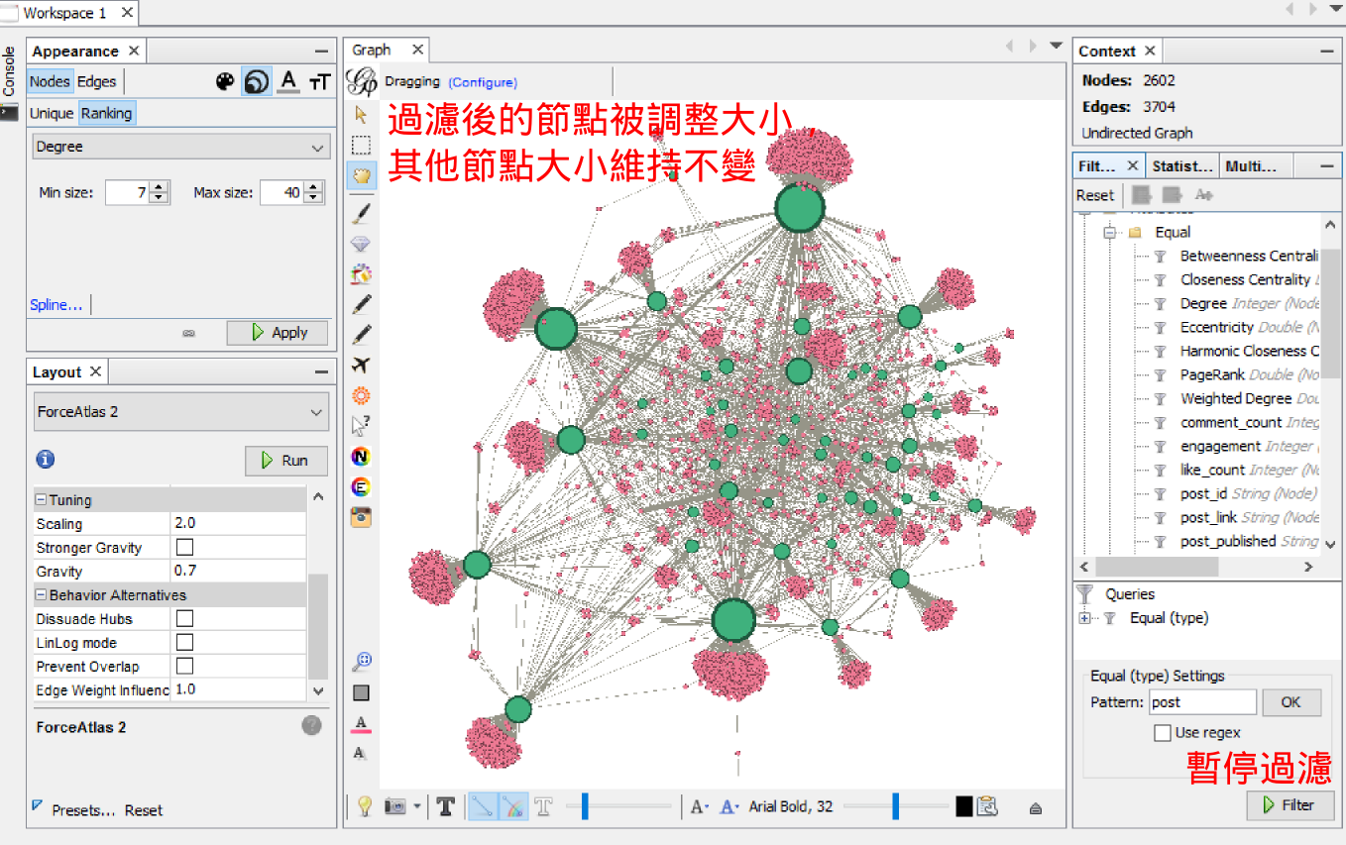
Task: Open the Multi... panel tab
Action: pyautogui.click(x=1249, y=165)
